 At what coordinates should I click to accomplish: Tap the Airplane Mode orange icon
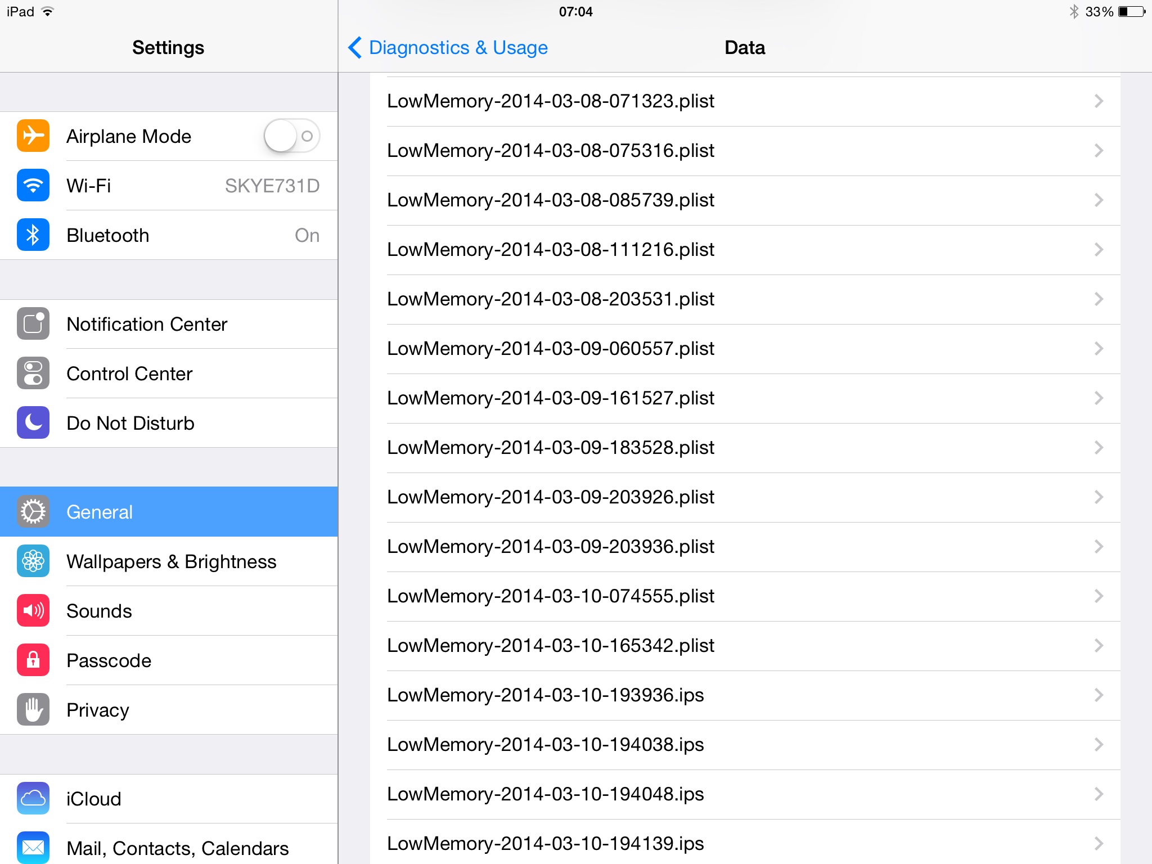[33, 136]
